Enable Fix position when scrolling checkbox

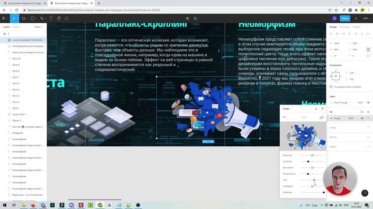pyautogui.click(x=331, y=87)
